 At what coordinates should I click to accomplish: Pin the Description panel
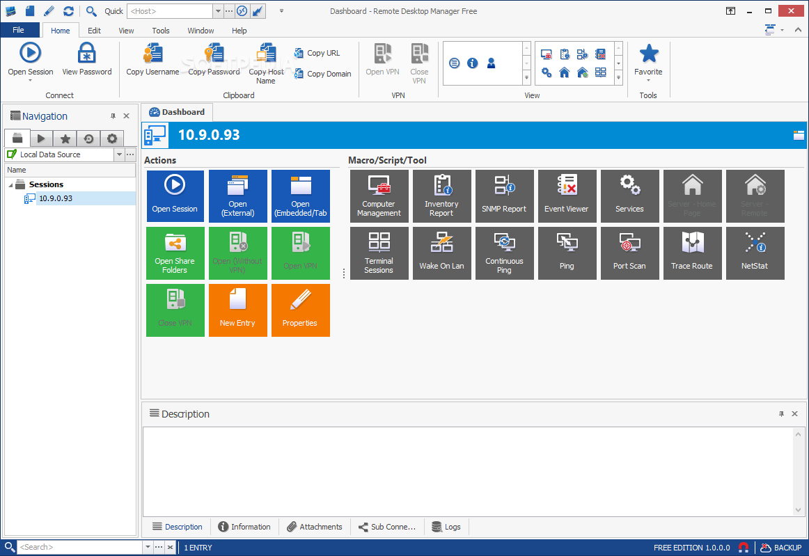click(781, 413)
